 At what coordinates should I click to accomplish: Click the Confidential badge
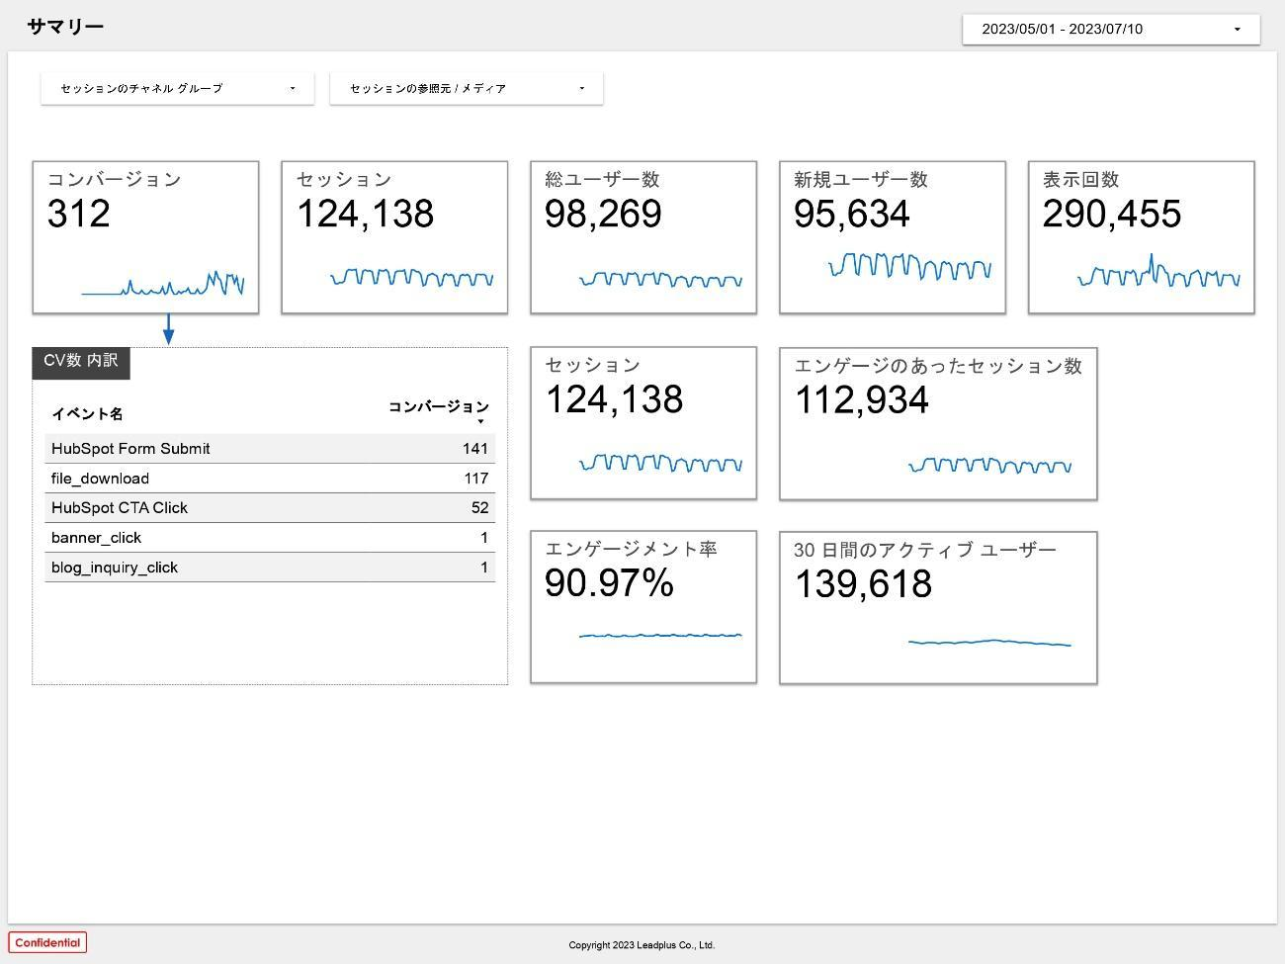click(x=47, y=942)
